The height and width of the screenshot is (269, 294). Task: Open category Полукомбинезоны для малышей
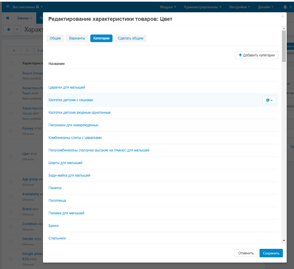tap(99, 150)
